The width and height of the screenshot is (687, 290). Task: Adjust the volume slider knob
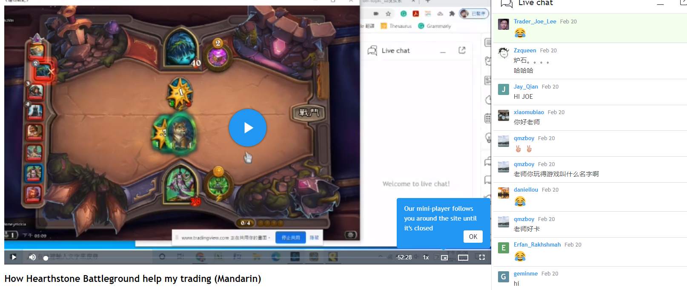46,258
